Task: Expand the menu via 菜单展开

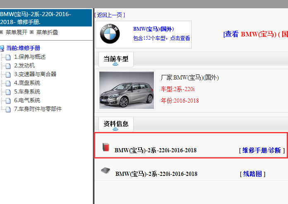Action: (x=17, y=32)
